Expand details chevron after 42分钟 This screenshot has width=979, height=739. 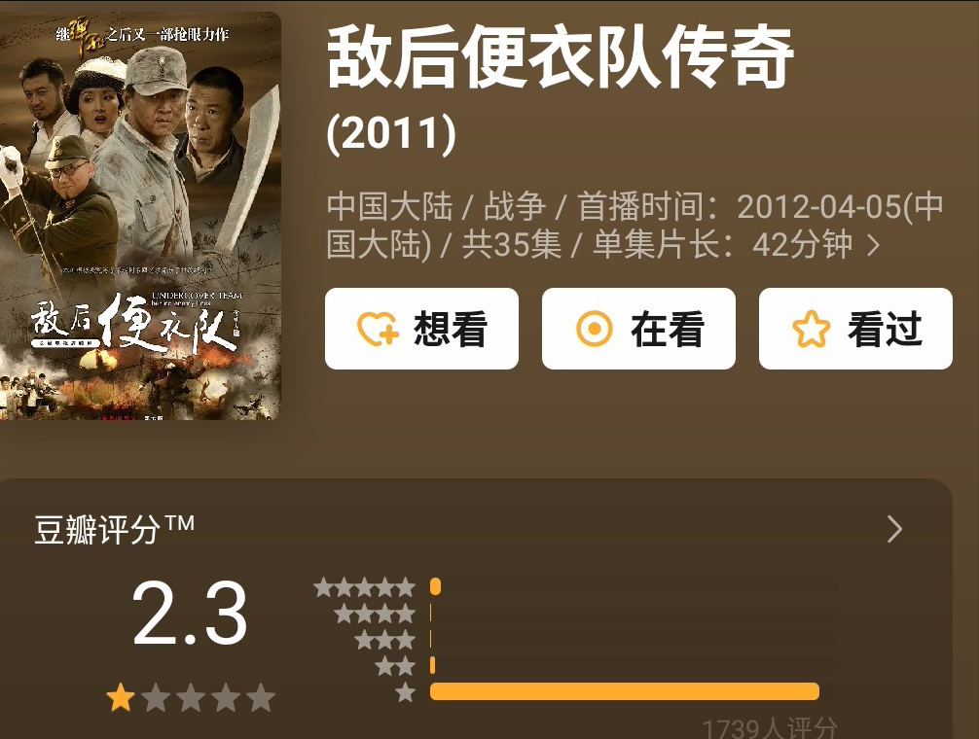pos(874,245)
